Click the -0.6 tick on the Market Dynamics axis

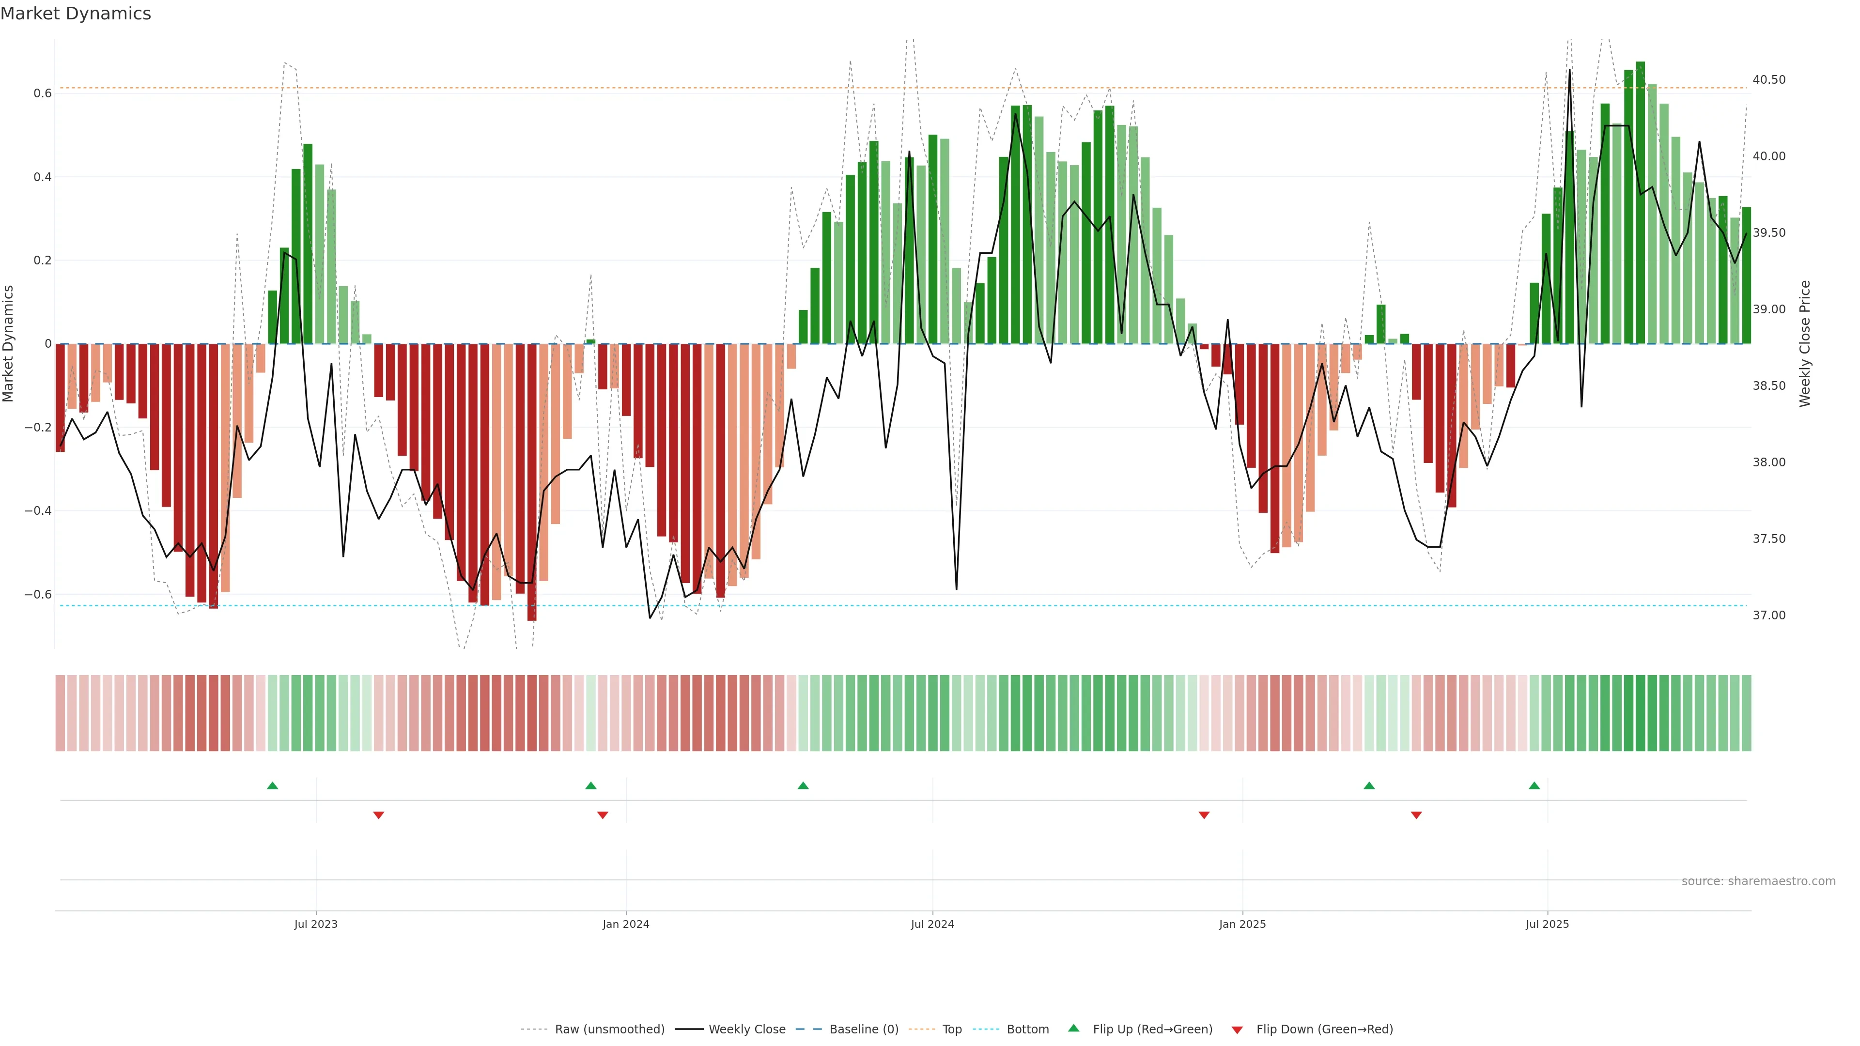click(x=38, y=594)
